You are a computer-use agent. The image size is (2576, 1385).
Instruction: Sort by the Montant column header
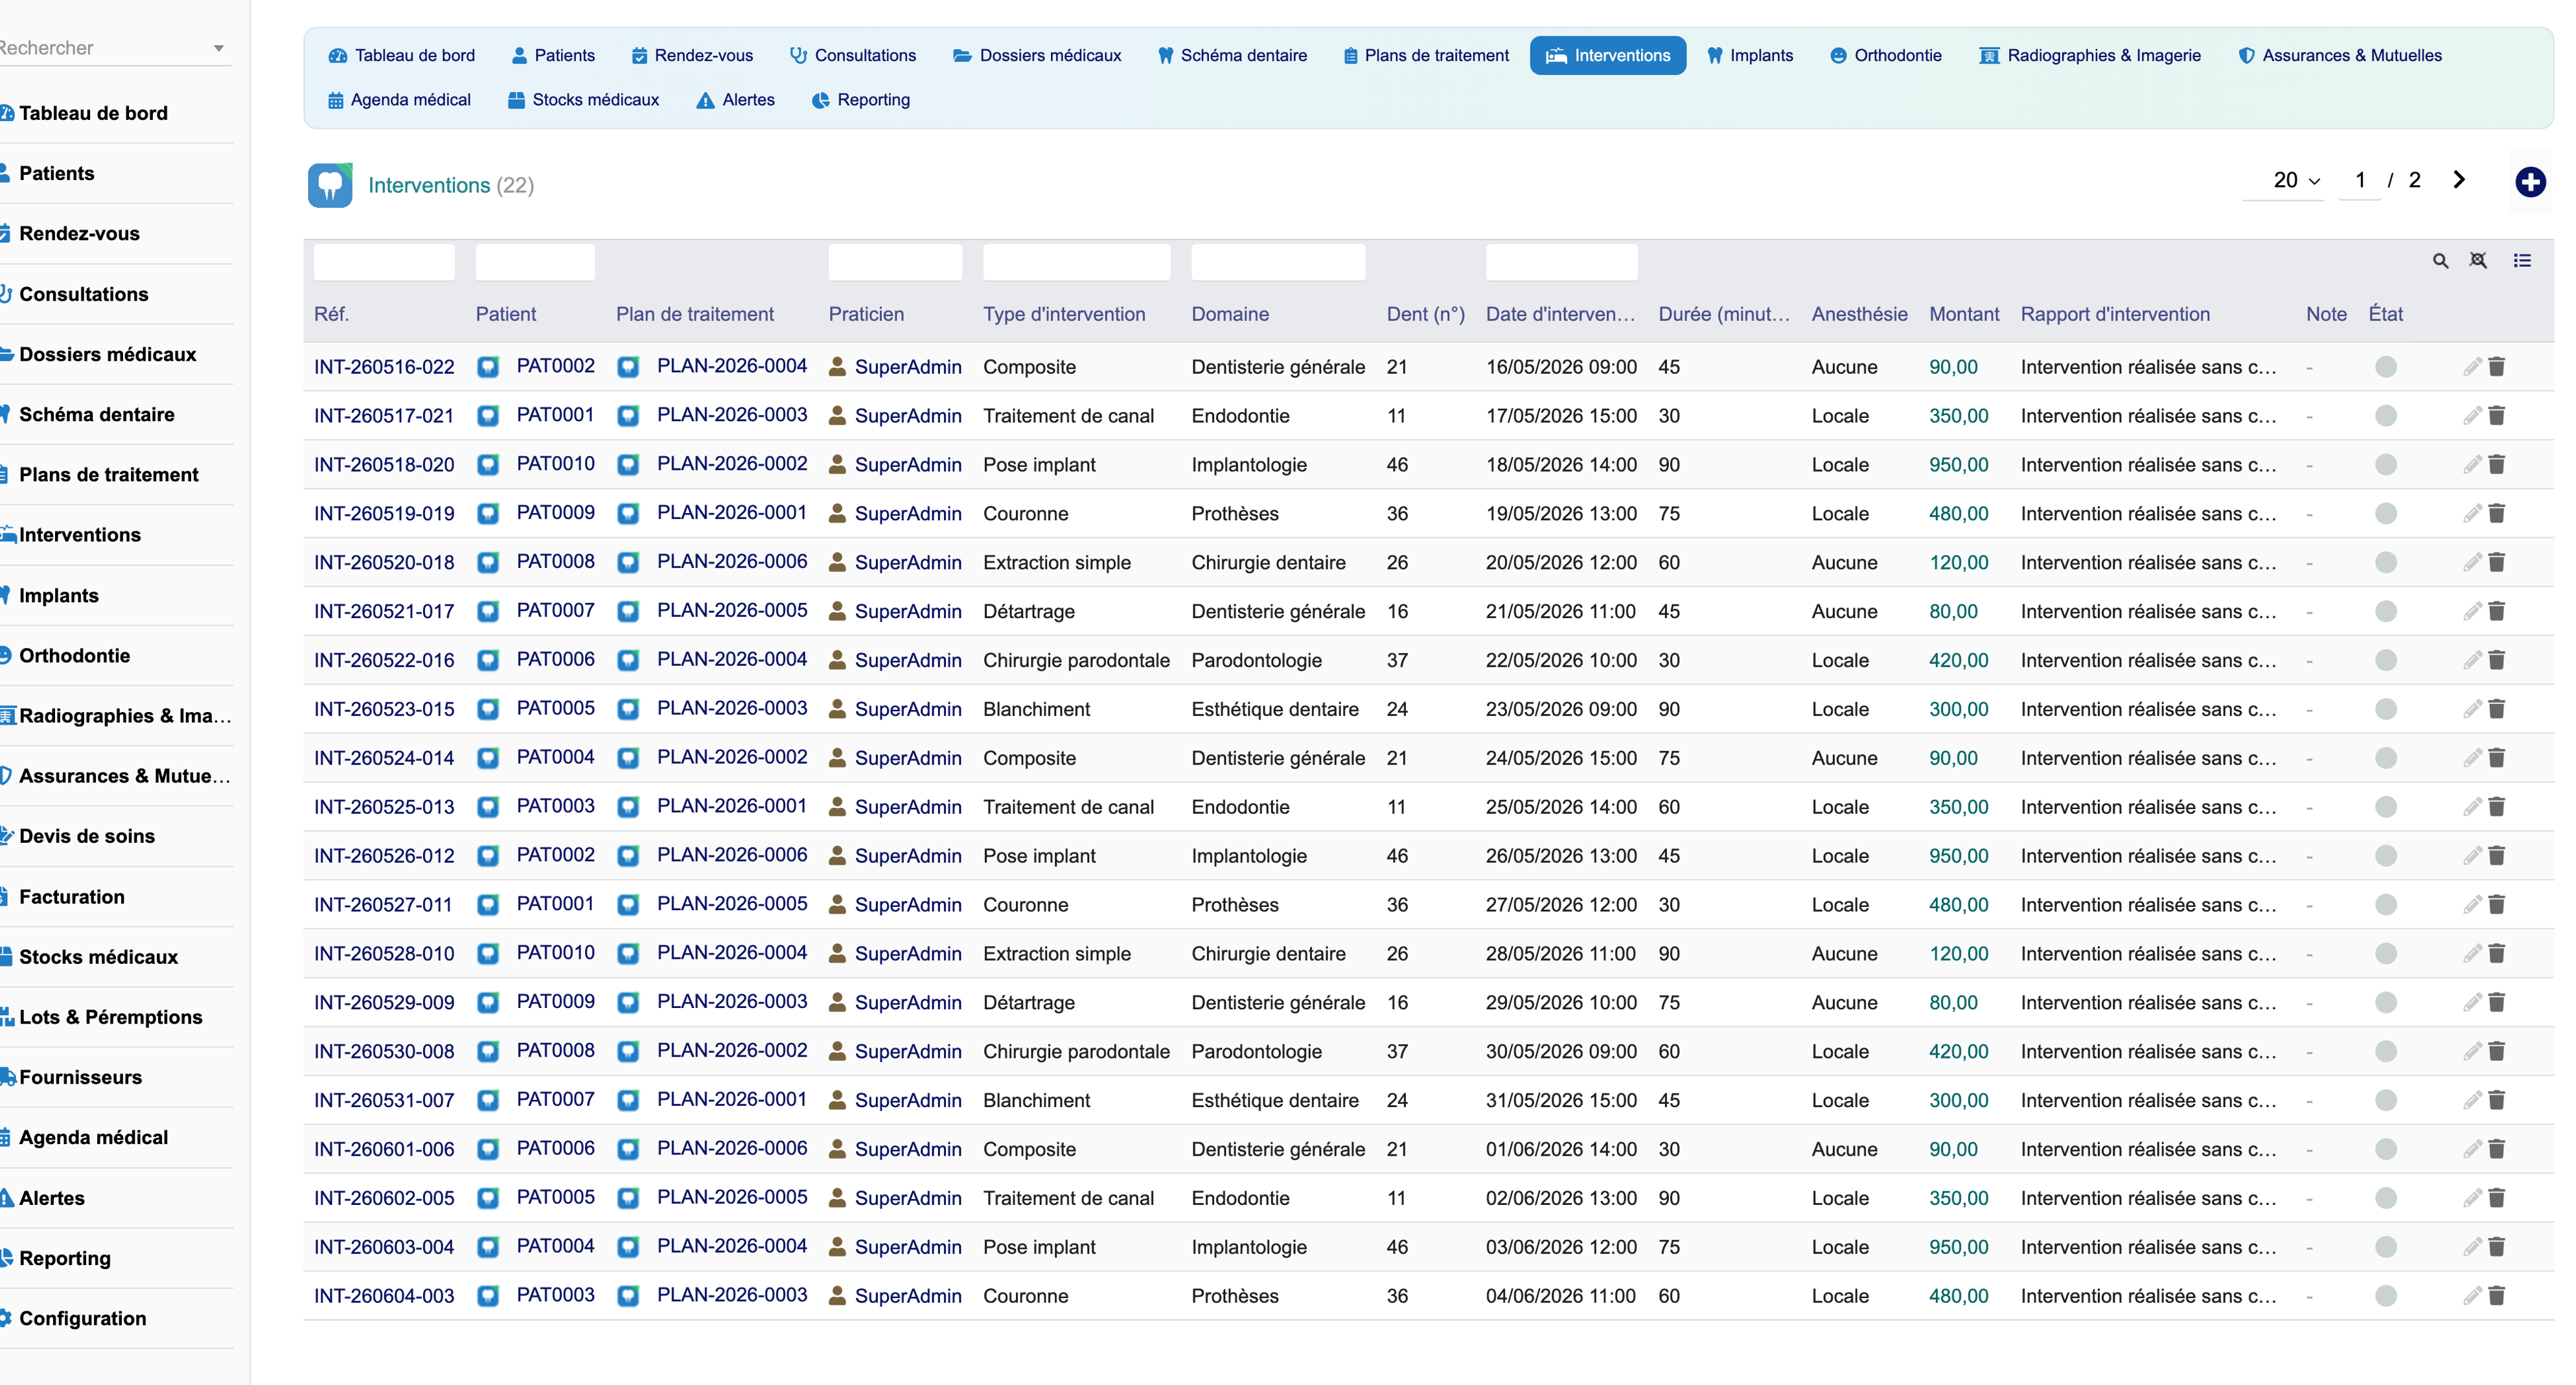[x=1964, y=314]
